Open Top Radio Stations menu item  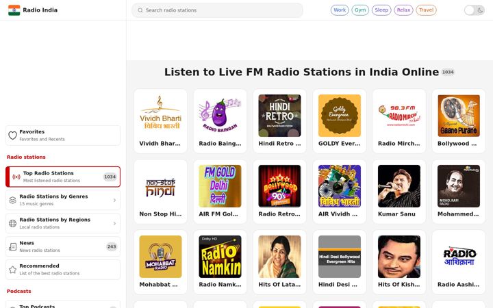[x=63, y=177]
